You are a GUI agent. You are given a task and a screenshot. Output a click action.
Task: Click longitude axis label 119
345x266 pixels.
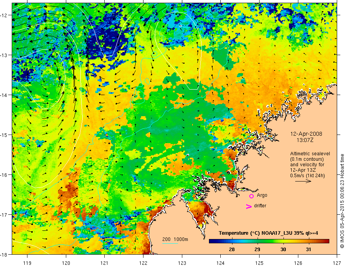(27, 263)
